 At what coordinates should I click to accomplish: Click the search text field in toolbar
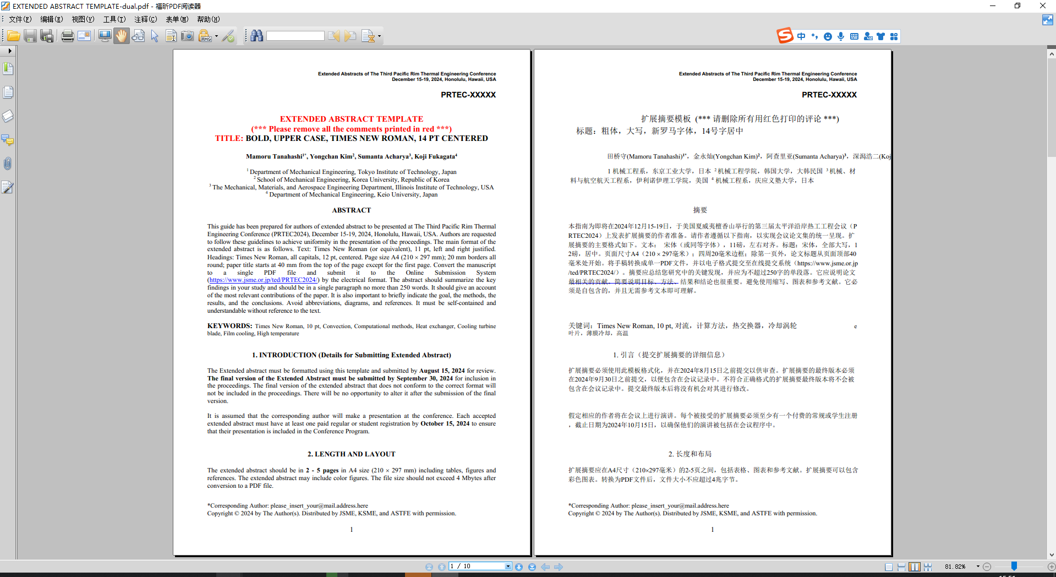click(296, 36)
